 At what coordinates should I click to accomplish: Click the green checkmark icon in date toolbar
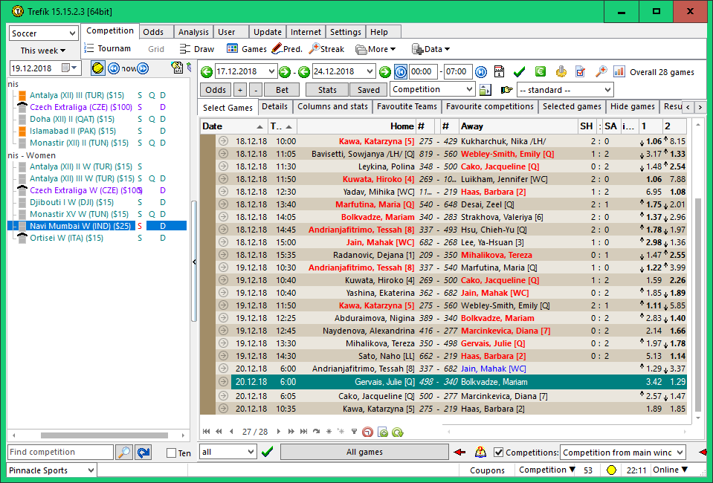click(x=520, y=72)
